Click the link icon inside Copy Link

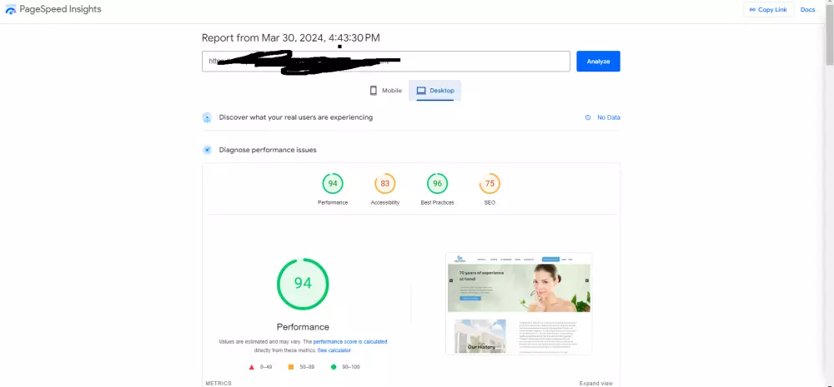pos(752,9)
